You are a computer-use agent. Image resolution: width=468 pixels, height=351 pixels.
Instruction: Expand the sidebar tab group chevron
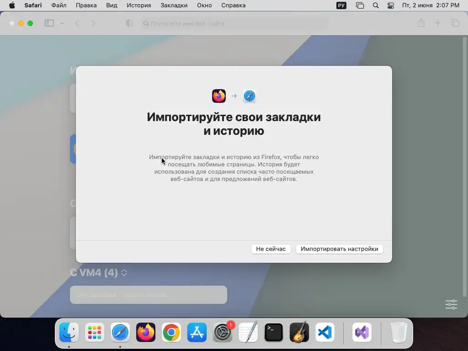62,23
